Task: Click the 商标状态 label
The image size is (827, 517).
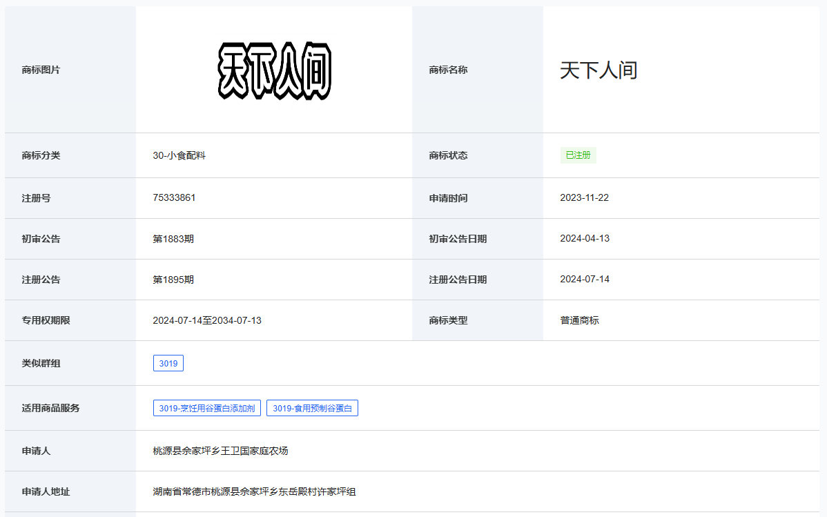Action: (x=448, y=155)
